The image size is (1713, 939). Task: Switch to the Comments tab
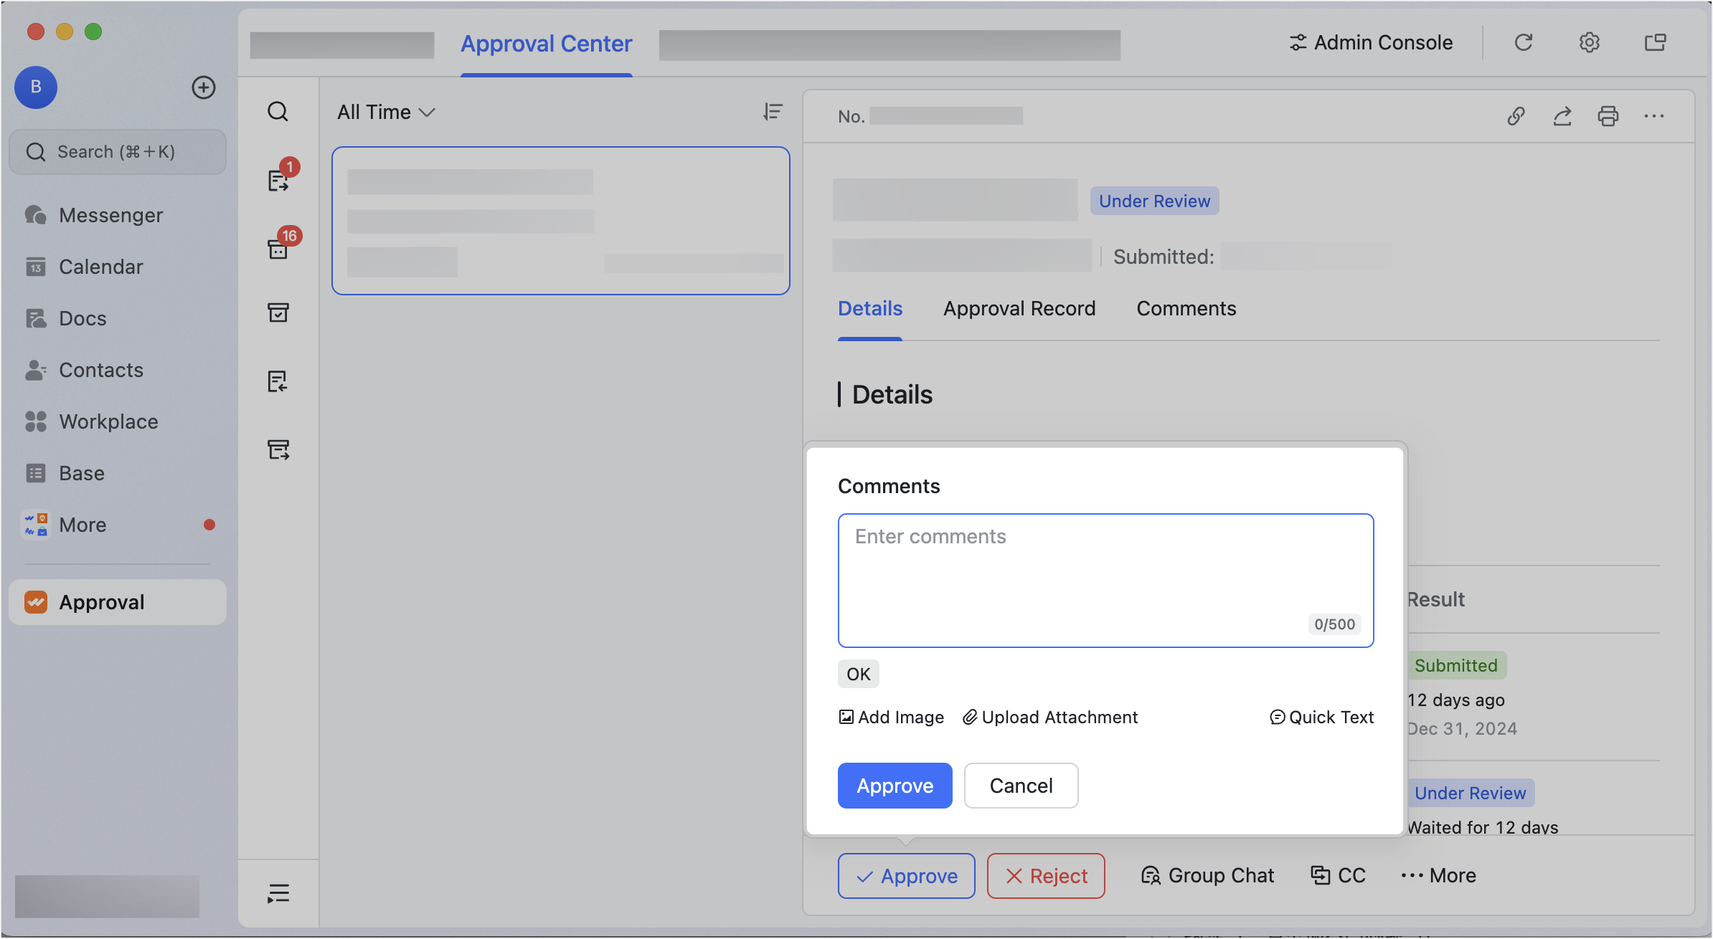1186,308
